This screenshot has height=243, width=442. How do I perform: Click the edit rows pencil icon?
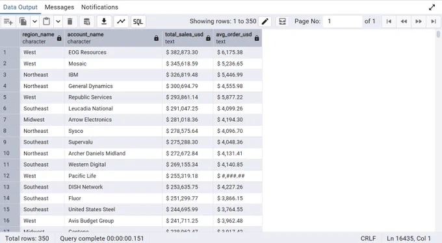(x=265, y=21)
